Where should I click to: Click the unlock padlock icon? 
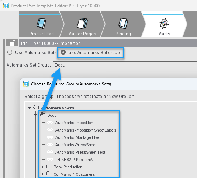click(x=12, y=43)
